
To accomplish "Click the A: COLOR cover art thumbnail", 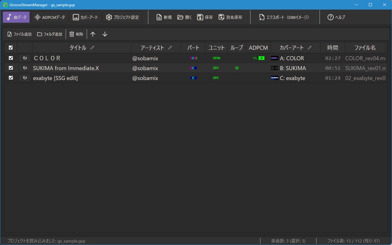I will [x=274, y=58].
